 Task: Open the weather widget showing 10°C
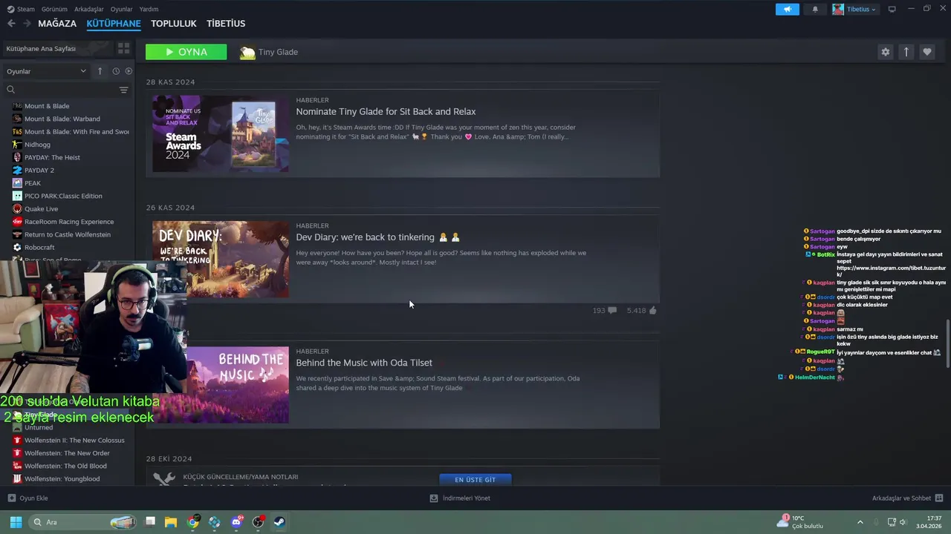point(800,522)
